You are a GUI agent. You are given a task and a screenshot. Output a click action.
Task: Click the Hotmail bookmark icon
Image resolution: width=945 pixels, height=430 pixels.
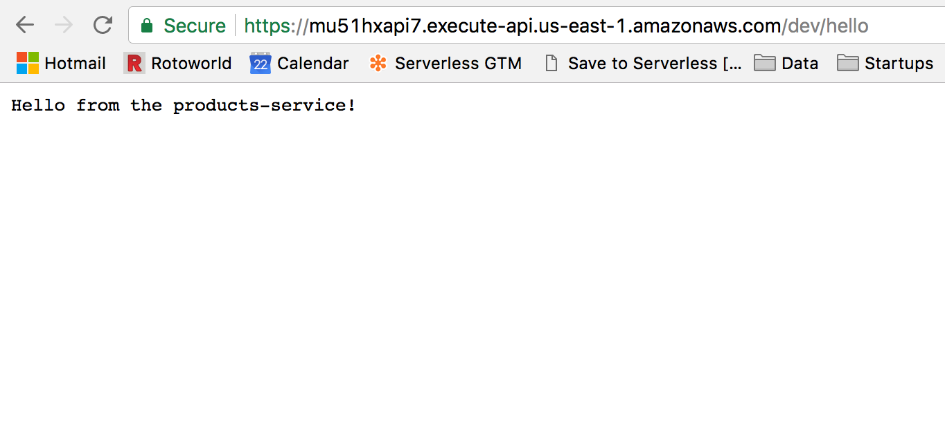pos(26,63)
